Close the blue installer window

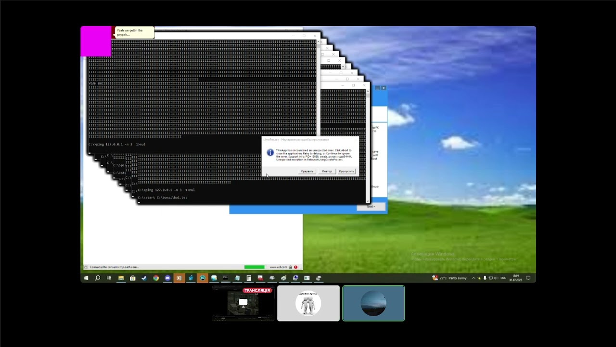coord(384,88)
